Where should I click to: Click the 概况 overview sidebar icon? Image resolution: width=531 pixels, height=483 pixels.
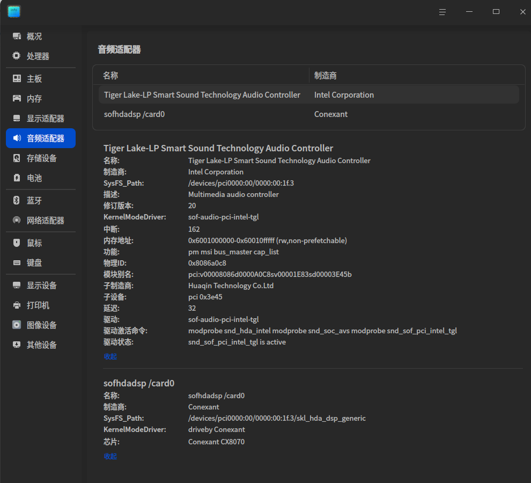pos(17,36)
